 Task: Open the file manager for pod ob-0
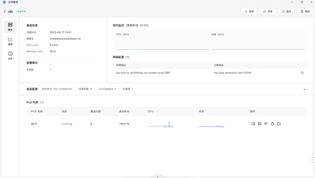279,123
